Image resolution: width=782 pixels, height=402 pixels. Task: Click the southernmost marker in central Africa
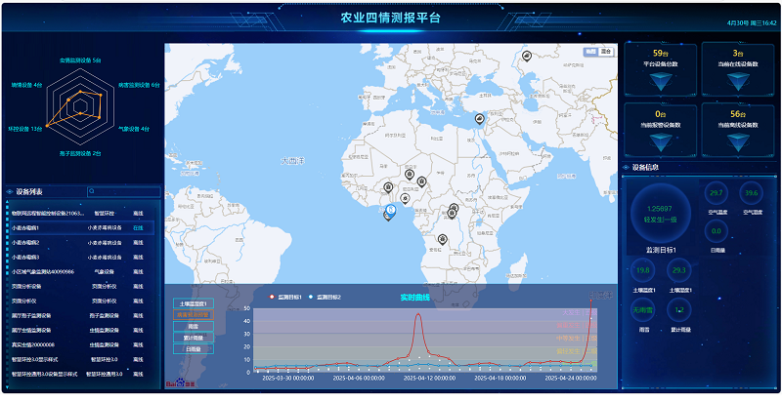point(442,240)
